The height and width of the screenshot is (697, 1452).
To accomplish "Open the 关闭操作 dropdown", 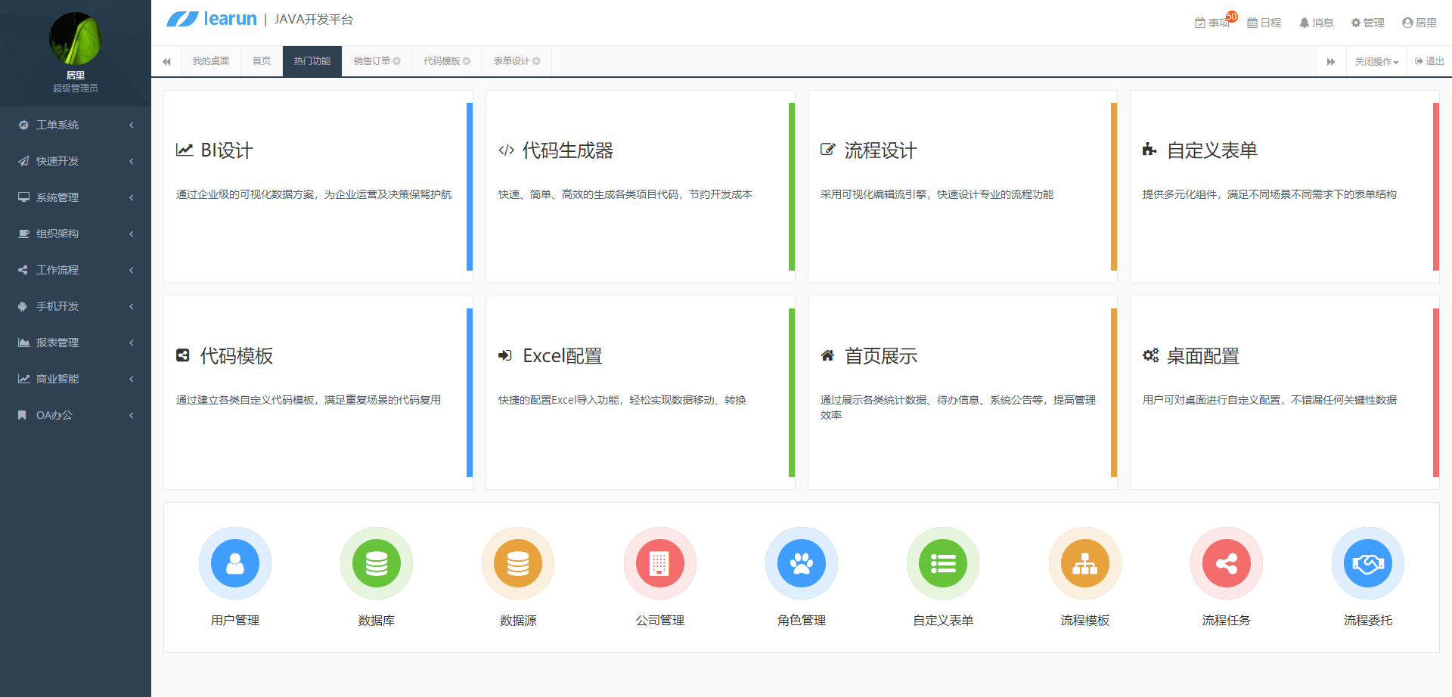I will (x=1376, y=60).
